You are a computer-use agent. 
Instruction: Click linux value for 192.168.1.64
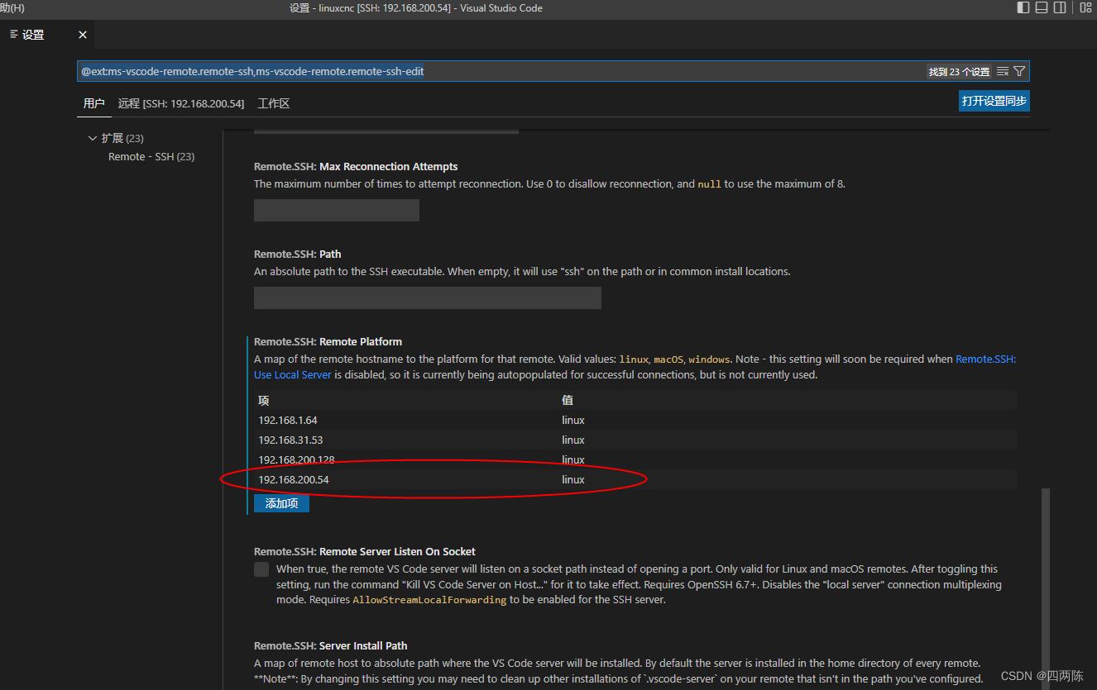pos(573,420)
